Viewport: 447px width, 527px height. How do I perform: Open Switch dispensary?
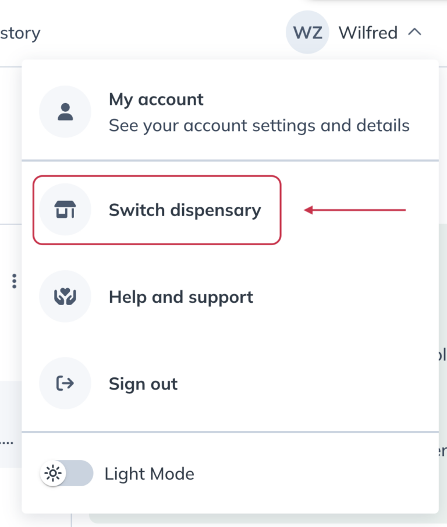pos(185,210)
